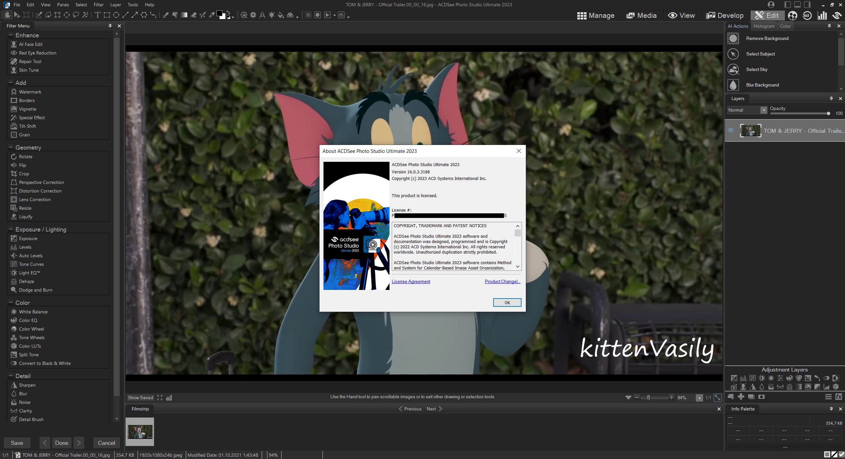The image size is (845, 459).
Task: Pick the Text tool (T icon)
Action: 97,15
